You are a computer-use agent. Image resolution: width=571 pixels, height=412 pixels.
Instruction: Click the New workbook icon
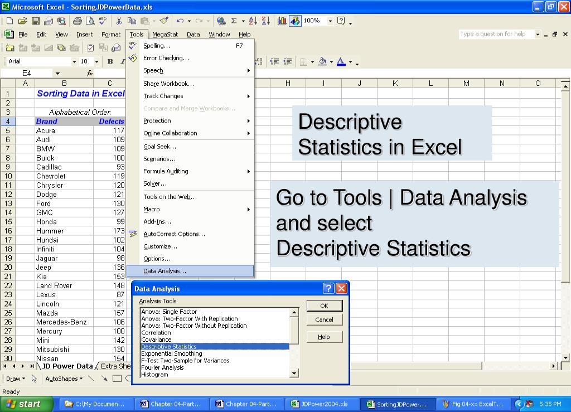tap(10, 21)
